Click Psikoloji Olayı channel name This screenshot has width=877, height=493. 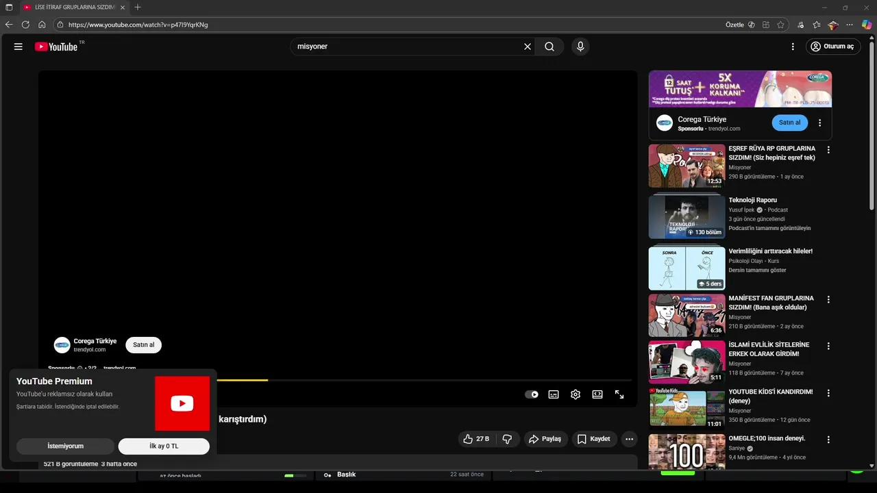click(x=745, y=261)
